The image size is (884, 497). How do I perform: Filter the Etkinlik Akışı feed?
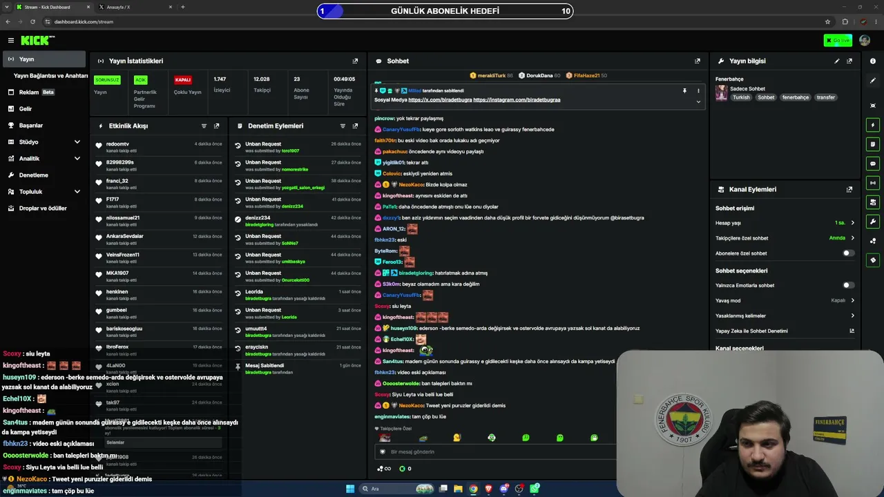[204, 126]
